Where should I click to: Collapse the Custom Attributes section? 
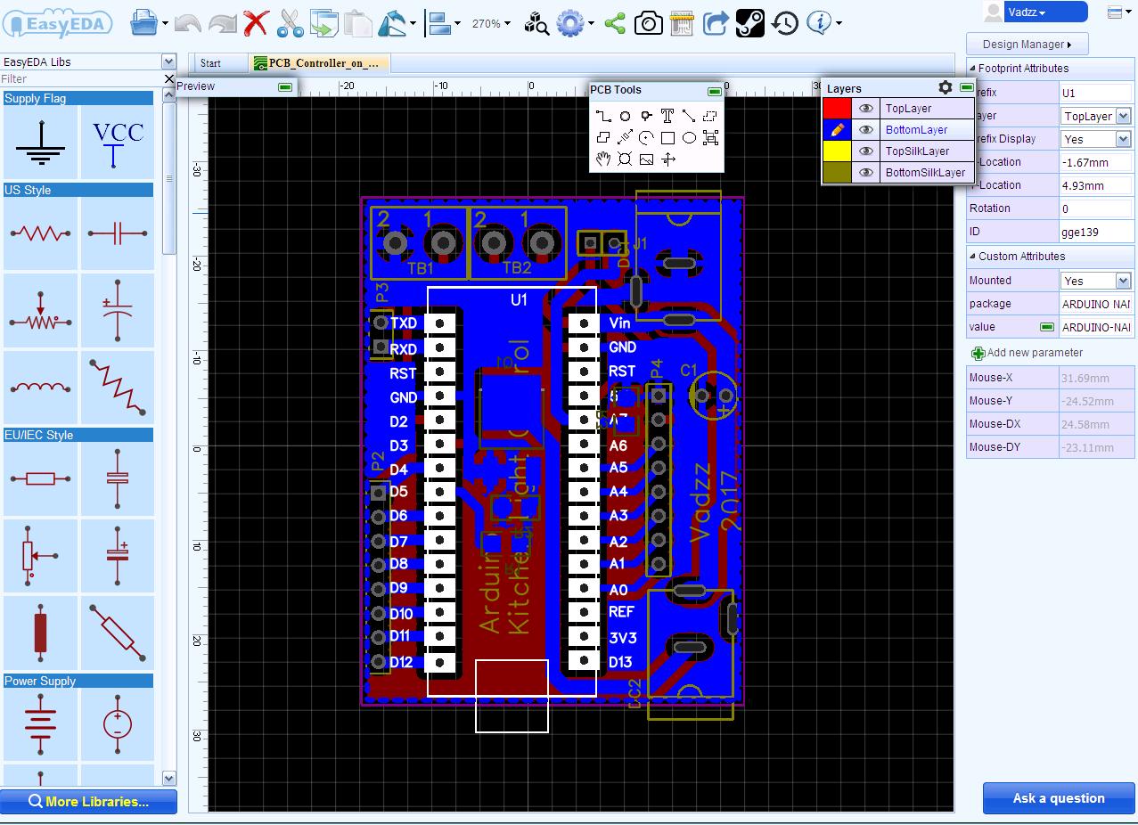click(972, 257)
